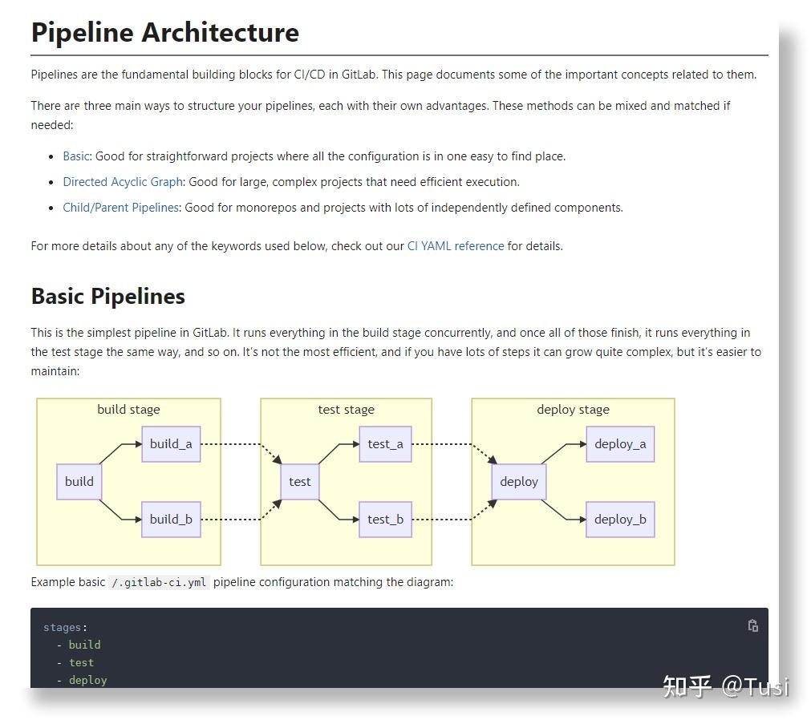Select the build_a diagram node
This screenshot has width=811, height=720.
pos(171,444)
